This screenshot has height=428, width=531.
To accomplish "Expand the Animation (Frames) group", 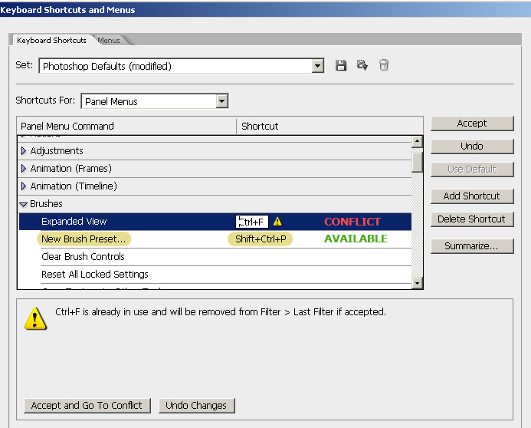I will (24, 169).
